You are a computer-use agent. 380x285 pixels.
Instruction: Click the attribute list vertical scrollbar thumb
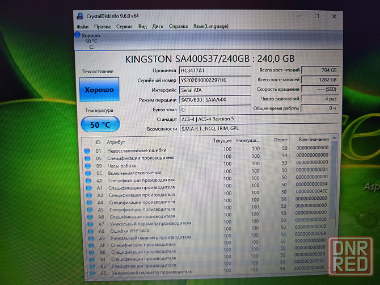click(x=333, y=179)
